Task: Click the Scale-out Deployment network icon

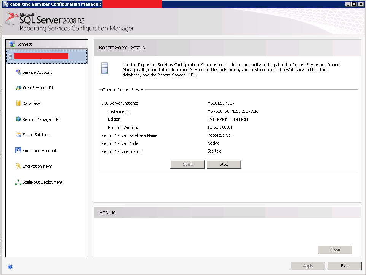Action: tap(18, 182)
